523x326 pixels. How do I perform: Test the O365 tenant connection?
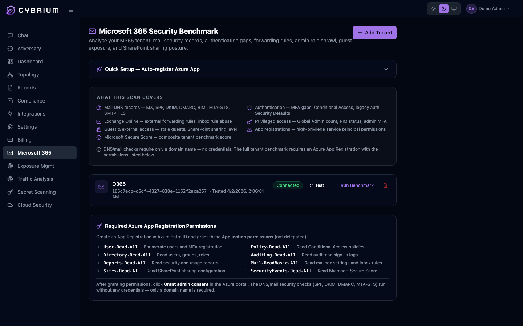[x=317, y=185]
